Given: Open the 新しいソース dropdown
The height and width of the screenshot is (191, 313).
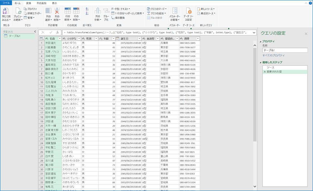Looking at the screenshot, I should pos(206,9).
